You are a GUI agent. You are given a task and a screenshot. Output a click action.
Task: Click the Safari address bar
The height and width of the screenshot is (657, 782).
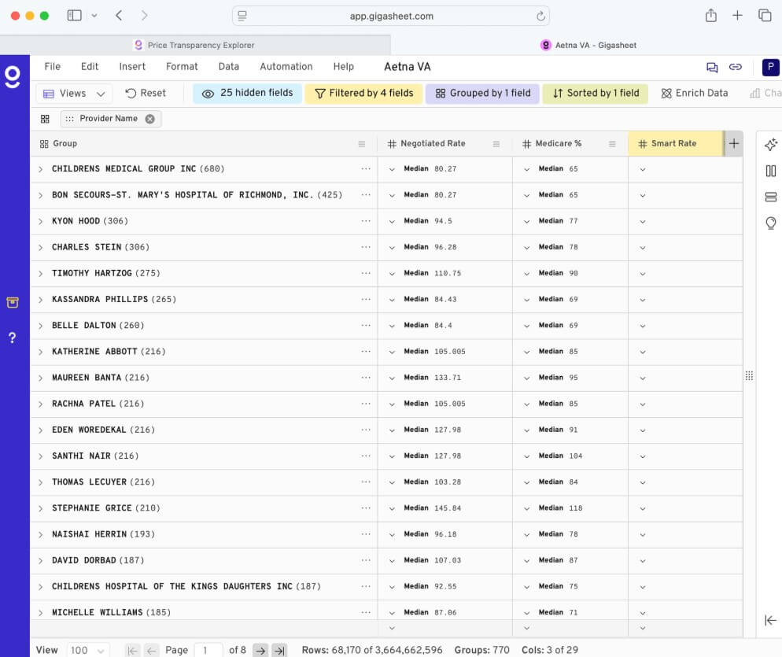tap(391, 16)
